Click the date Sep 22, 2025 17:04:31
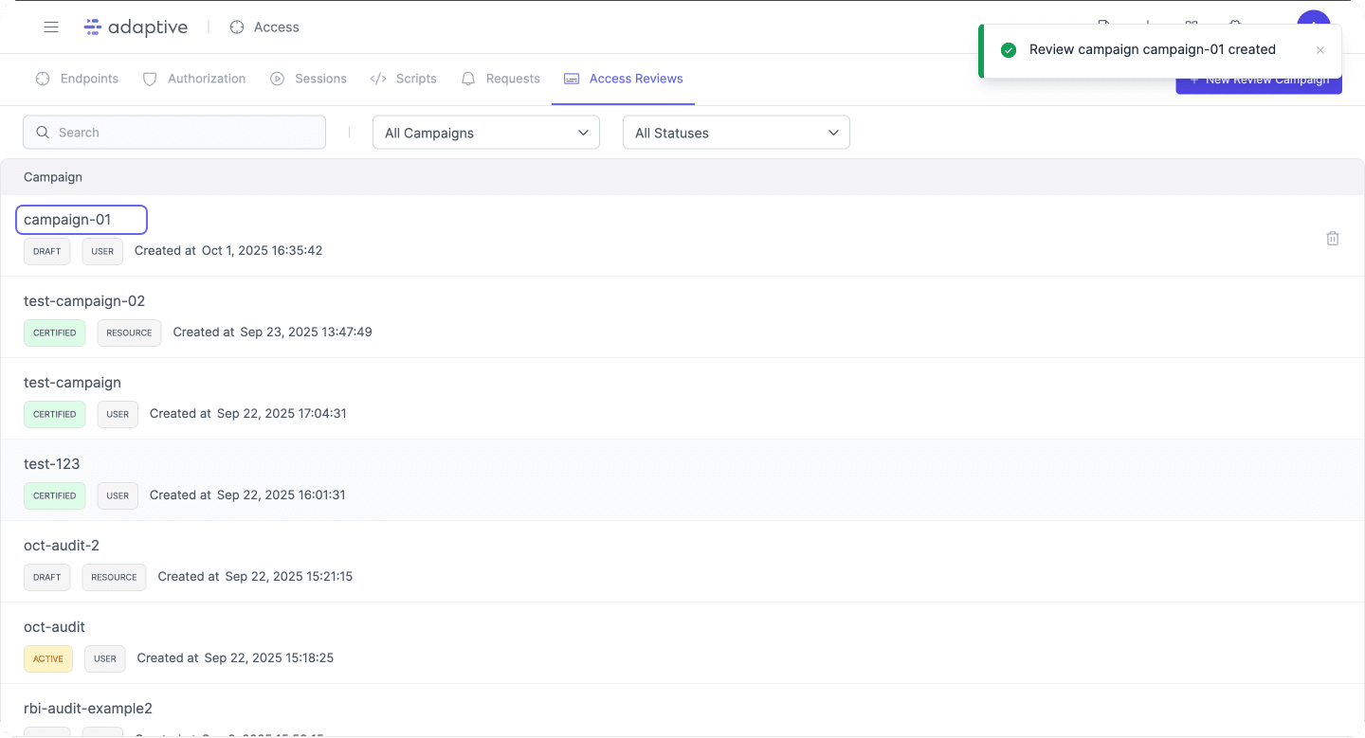This screenshot has height=738, width=1365. [282, 414]
